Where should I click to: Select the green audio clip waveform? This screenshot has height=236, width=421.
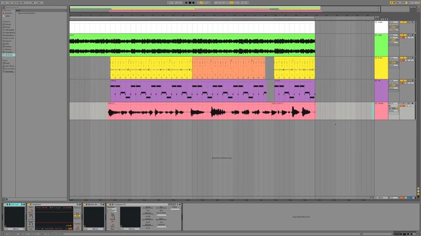192,46
